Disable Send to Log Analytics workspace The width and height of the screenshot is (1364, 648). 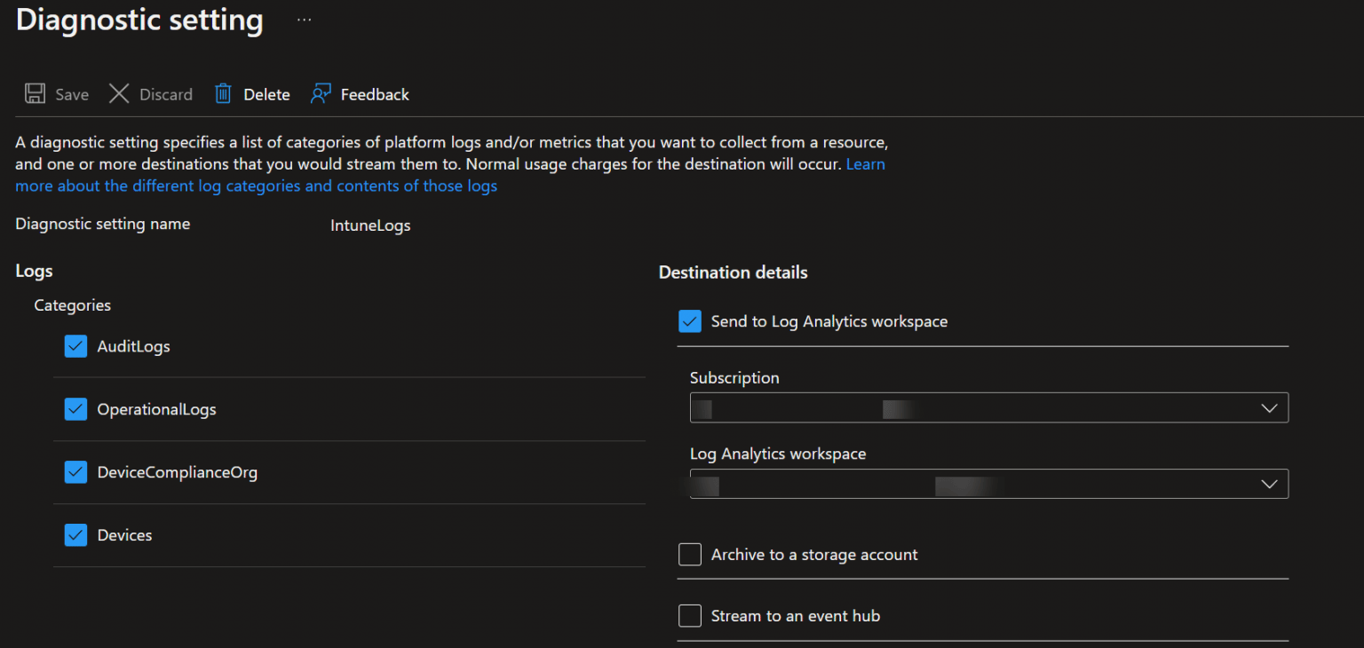click(x=690, y=321)
